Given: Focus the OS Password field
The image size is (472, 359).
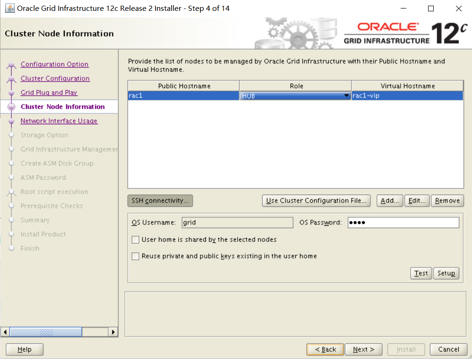Looking at the screenshot, I should 403,222.
